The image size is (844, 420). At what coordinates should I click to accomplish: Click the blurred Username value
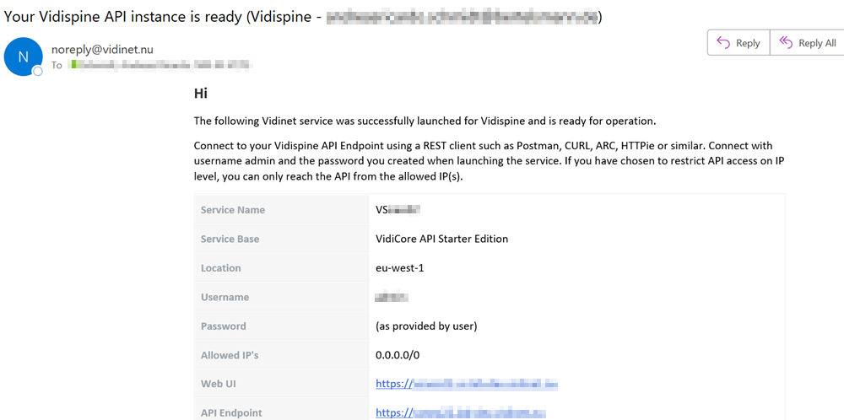point(392,297)
